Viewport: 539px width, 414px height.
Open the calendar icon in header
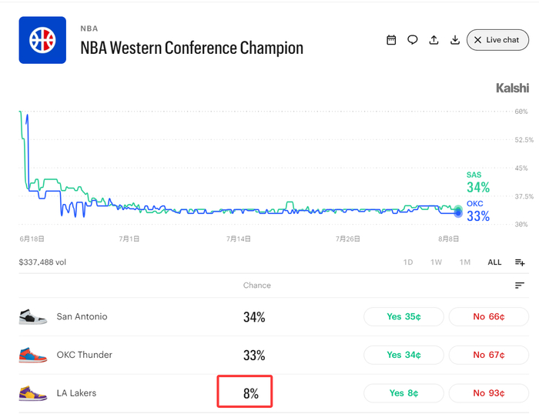point(391,40)
